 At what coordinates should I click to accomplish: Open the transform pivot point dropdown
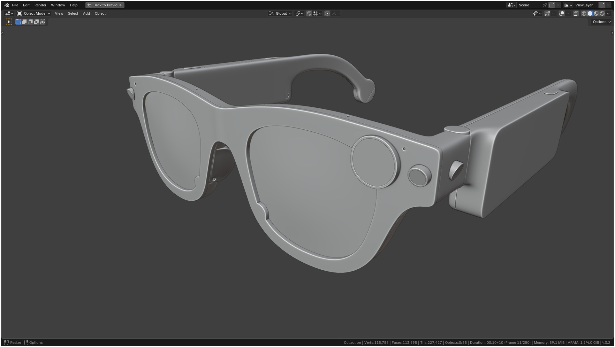click(x=299, y=13)
